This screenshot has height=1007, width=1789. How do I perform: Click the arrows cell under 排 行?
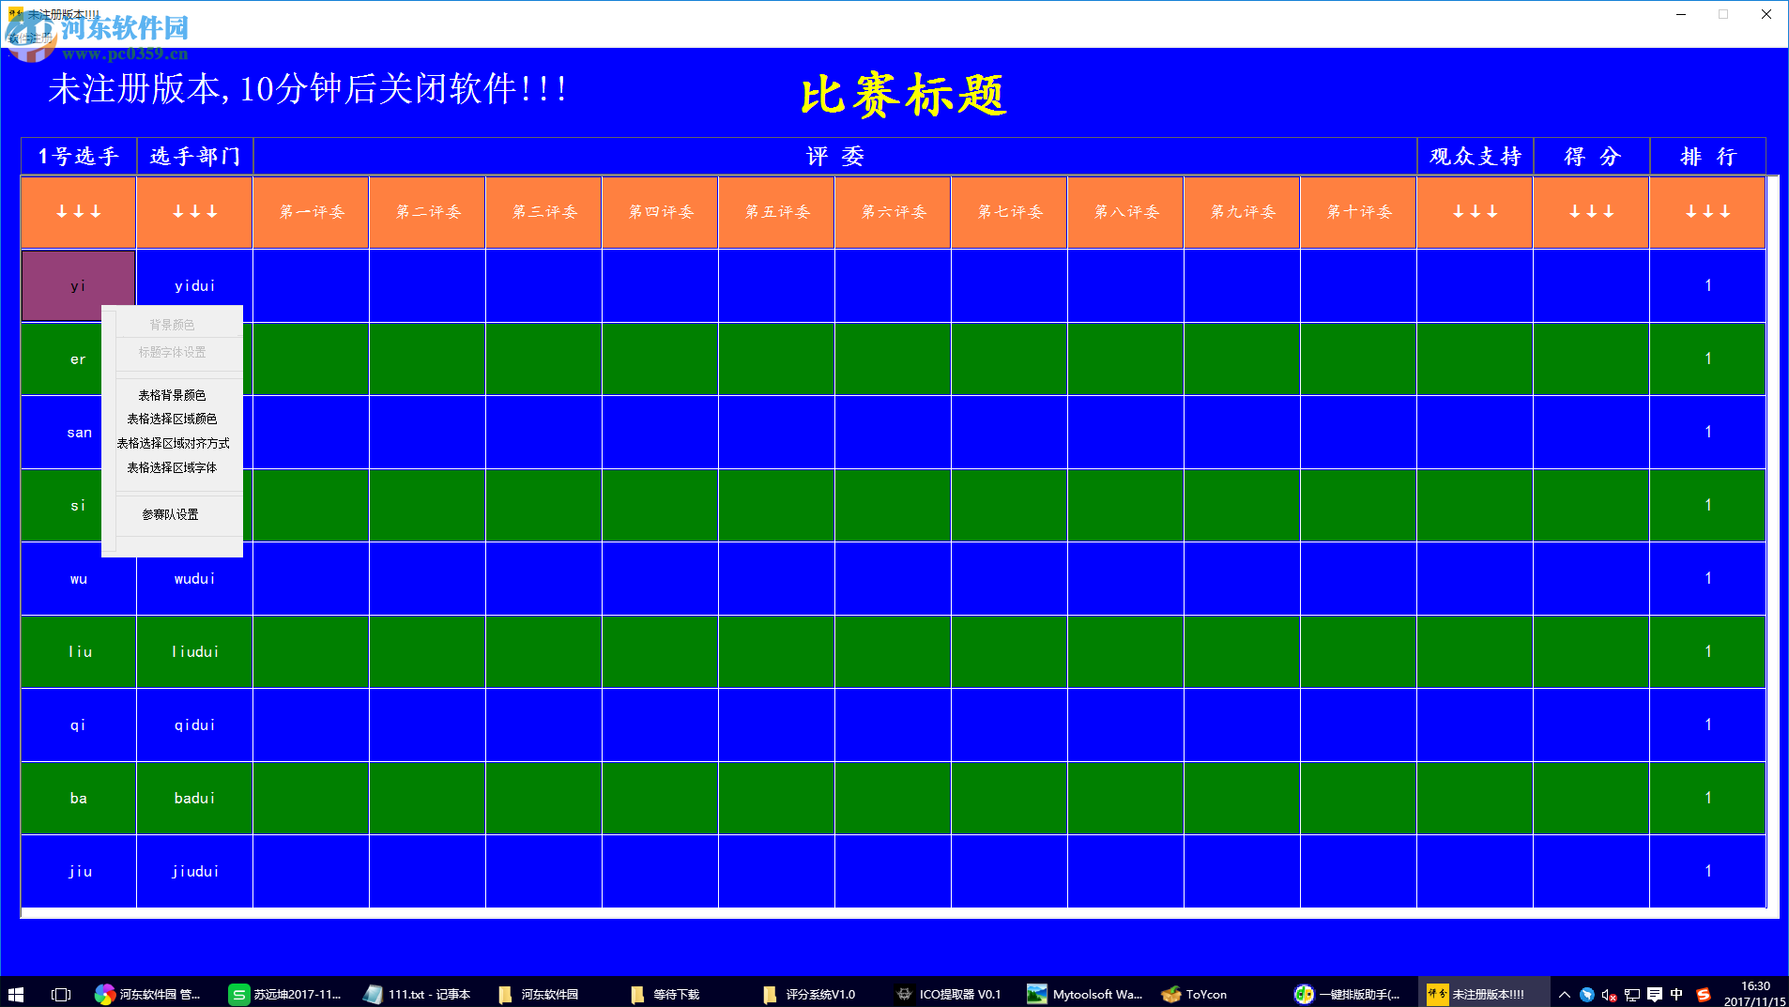(1708, 212)
